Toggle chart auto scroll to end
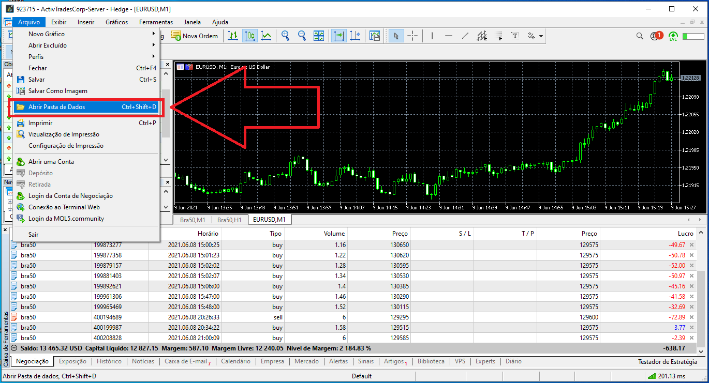709x383 pixels. point(339,36)
